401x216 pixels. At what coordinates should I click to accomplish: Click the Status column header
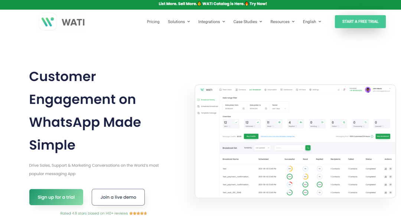(369, 159)
